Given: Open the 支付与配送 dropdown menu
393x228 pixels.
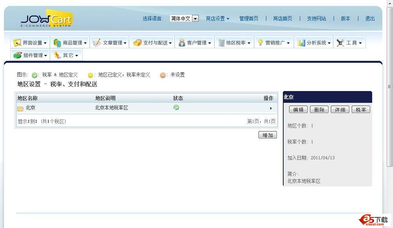Looking at the screenshot, I should [152, 43].
